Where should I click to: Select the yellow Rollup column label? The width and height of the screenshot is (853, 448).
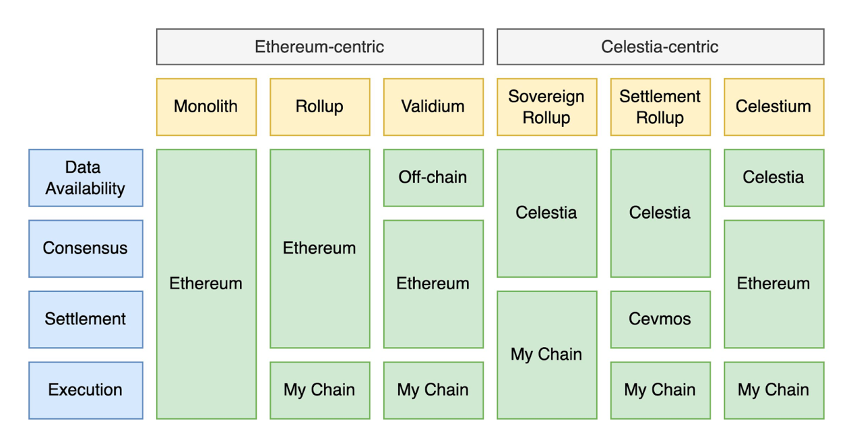coord(319,106)
